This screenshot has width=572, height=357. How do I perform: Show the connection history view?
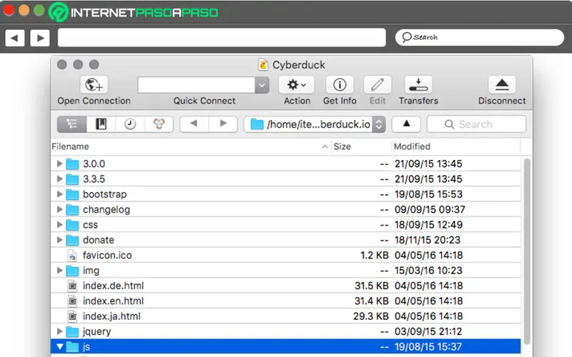[x=130, y=124]
